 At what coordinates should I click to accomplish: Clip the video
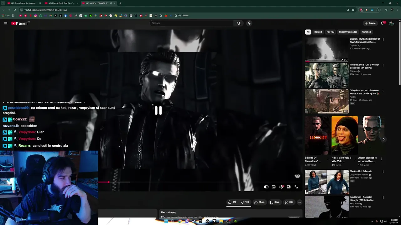pyautogui.click(x=289, y=202)
